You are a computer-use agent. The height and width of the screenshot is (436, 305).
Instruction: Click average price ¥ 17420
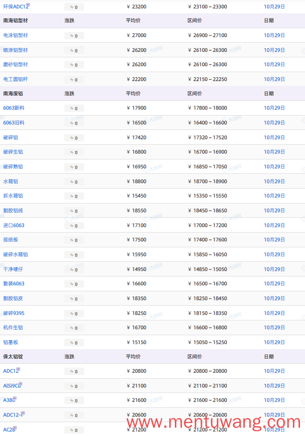pos(137,137)
